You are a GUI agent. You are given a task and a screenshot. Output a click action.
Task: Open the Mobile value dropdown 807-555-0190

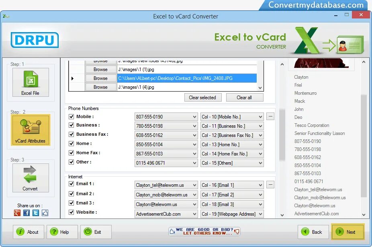[x=166, y=117]
